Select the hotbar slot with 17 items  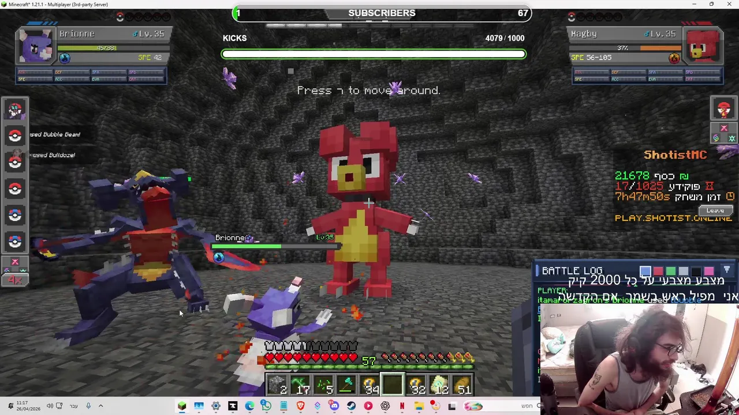coord(300,384)
